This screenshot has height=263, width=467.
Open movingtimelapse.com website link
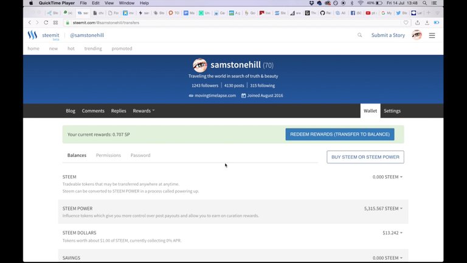click(215, 96)
